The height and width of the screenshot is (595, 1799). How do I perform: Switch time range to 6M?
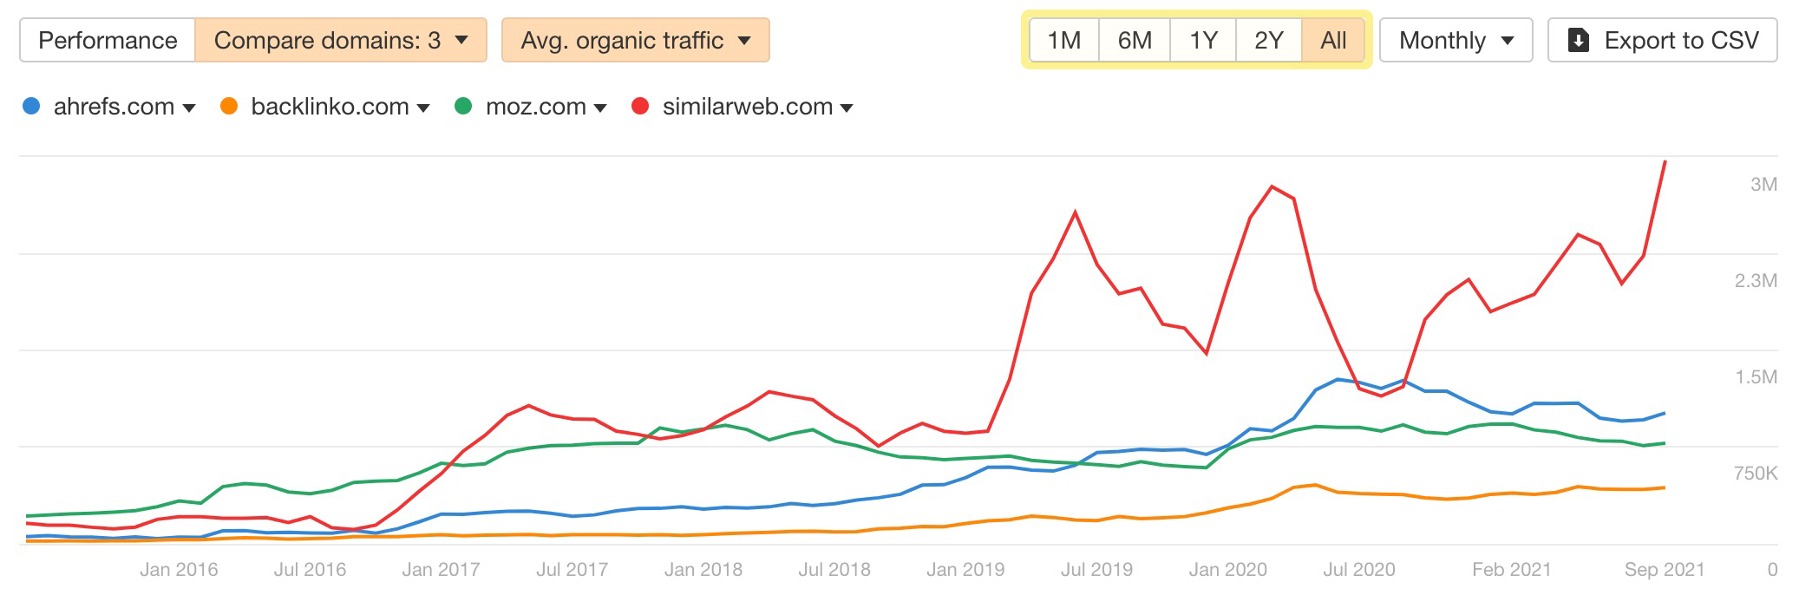[1135, 41]
